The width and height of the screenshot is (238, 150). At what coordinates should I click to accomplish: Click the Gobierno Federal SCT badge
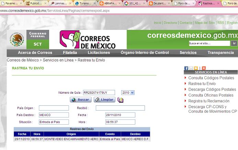(38, 39)
